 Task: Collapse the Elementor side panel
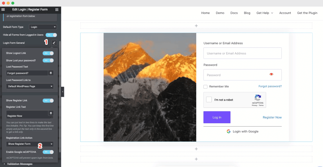62,92
